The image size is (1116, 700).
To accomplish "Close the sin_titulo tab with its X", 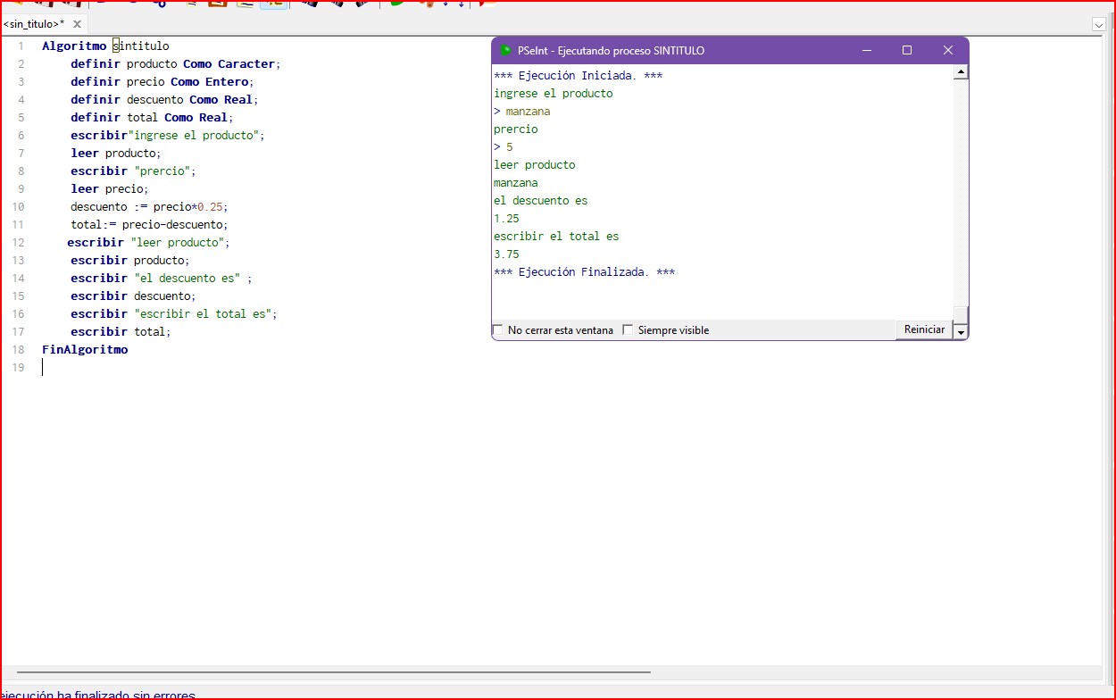I will click(77, 24).
